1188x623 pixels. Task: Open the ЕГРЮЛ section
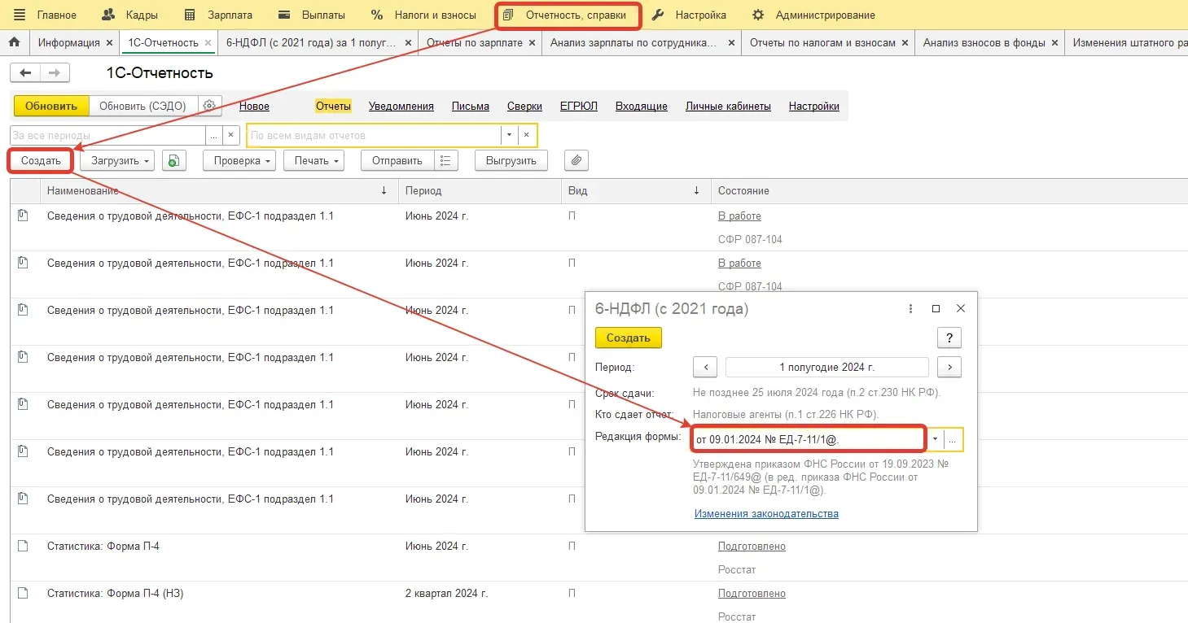[579, 107]
